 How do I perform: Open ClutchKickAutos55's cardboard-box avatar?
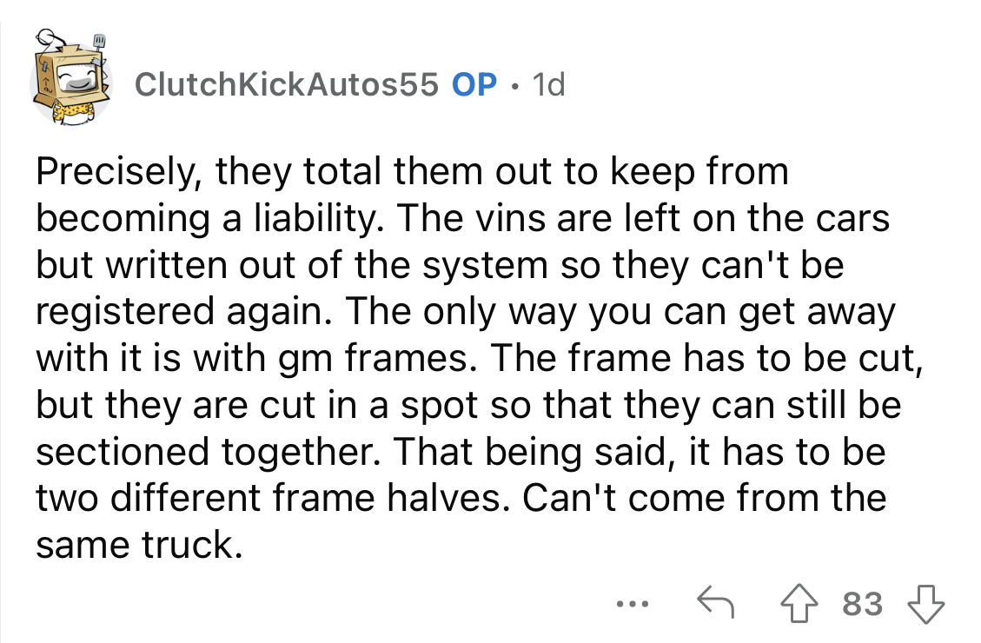point(70,78)
